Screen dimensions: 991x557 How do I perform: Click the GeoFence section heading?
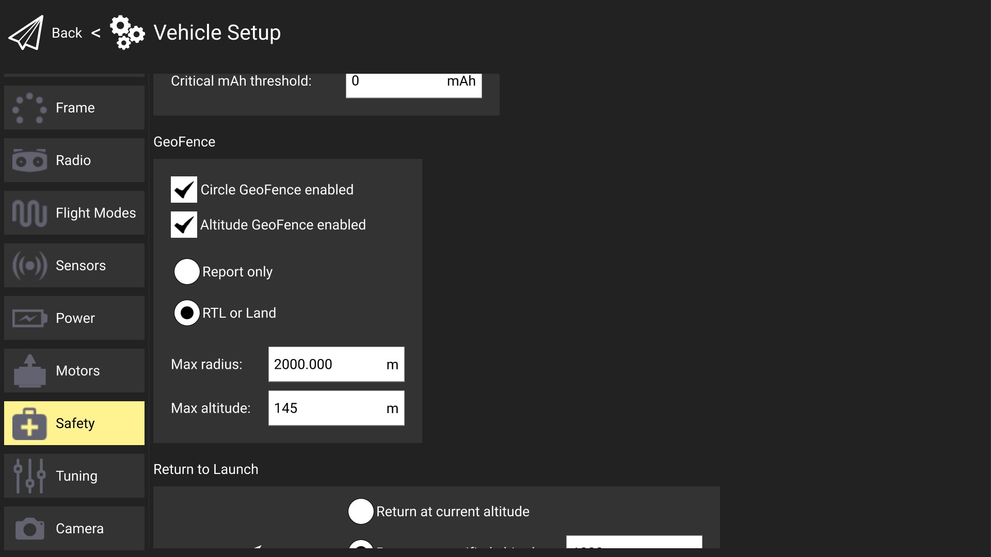click(x=184, y=142)
